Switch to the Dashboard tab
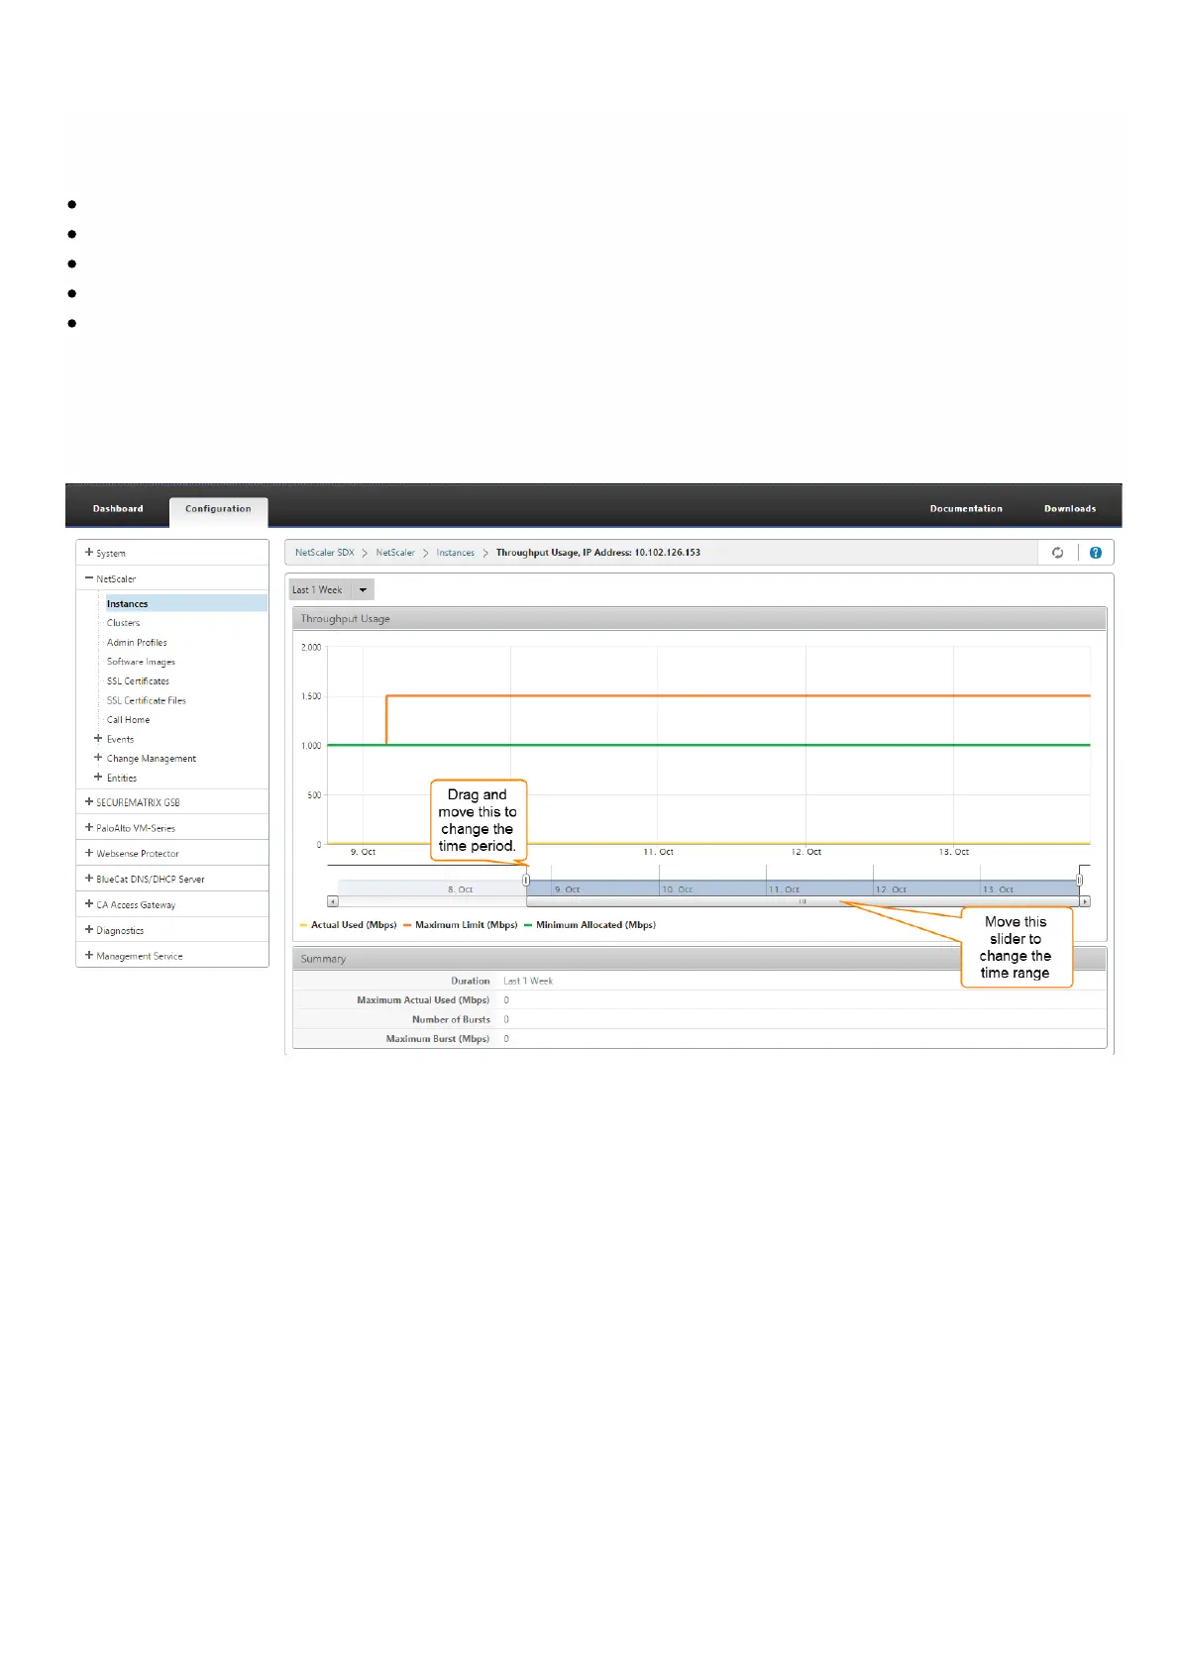The height and width of the screenshot is (1668, 1179). pos(118,509)
